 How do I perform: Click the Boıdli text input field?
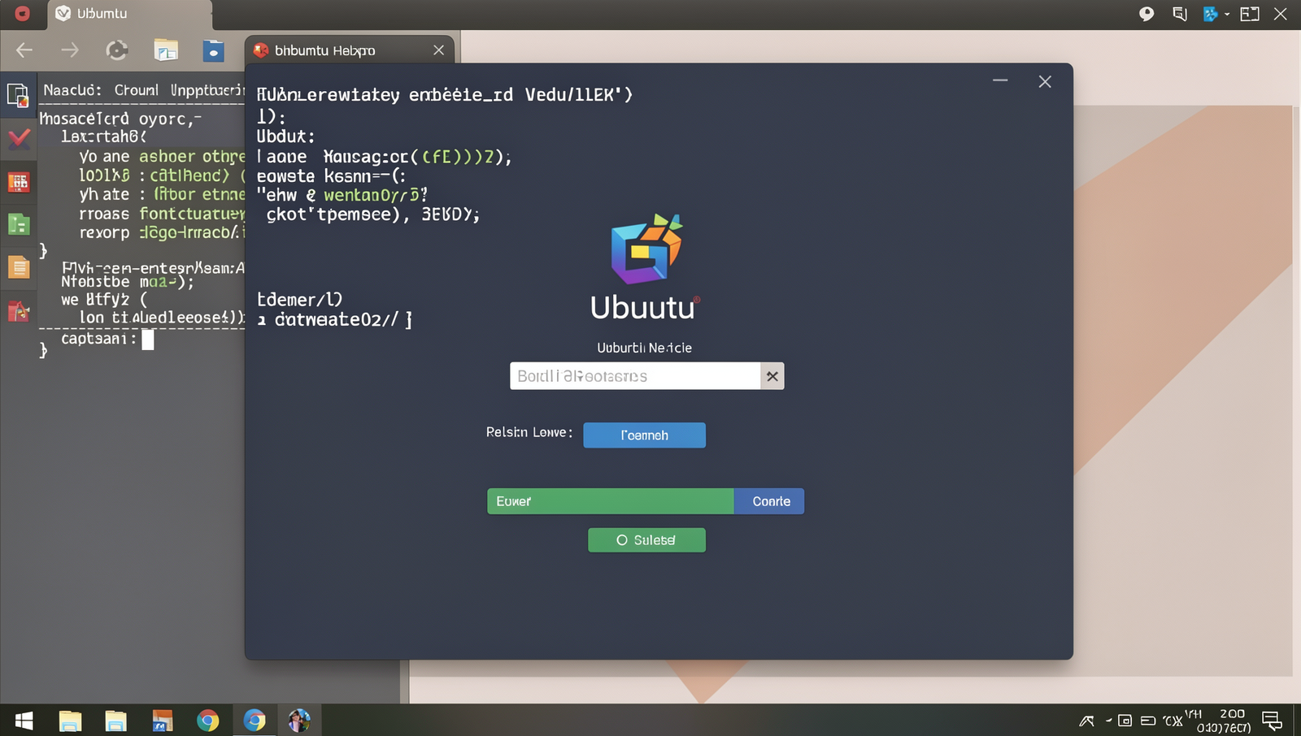pos(635,376)
